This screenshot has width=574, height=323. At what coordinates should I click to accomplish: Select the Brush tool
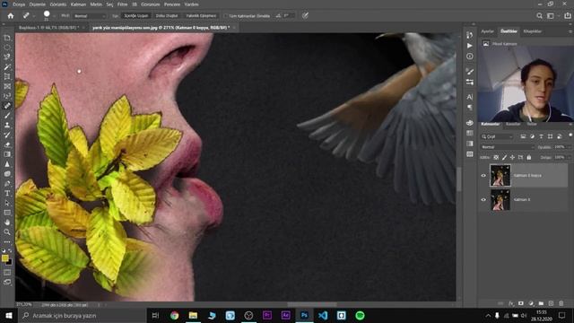pos(7,116)
